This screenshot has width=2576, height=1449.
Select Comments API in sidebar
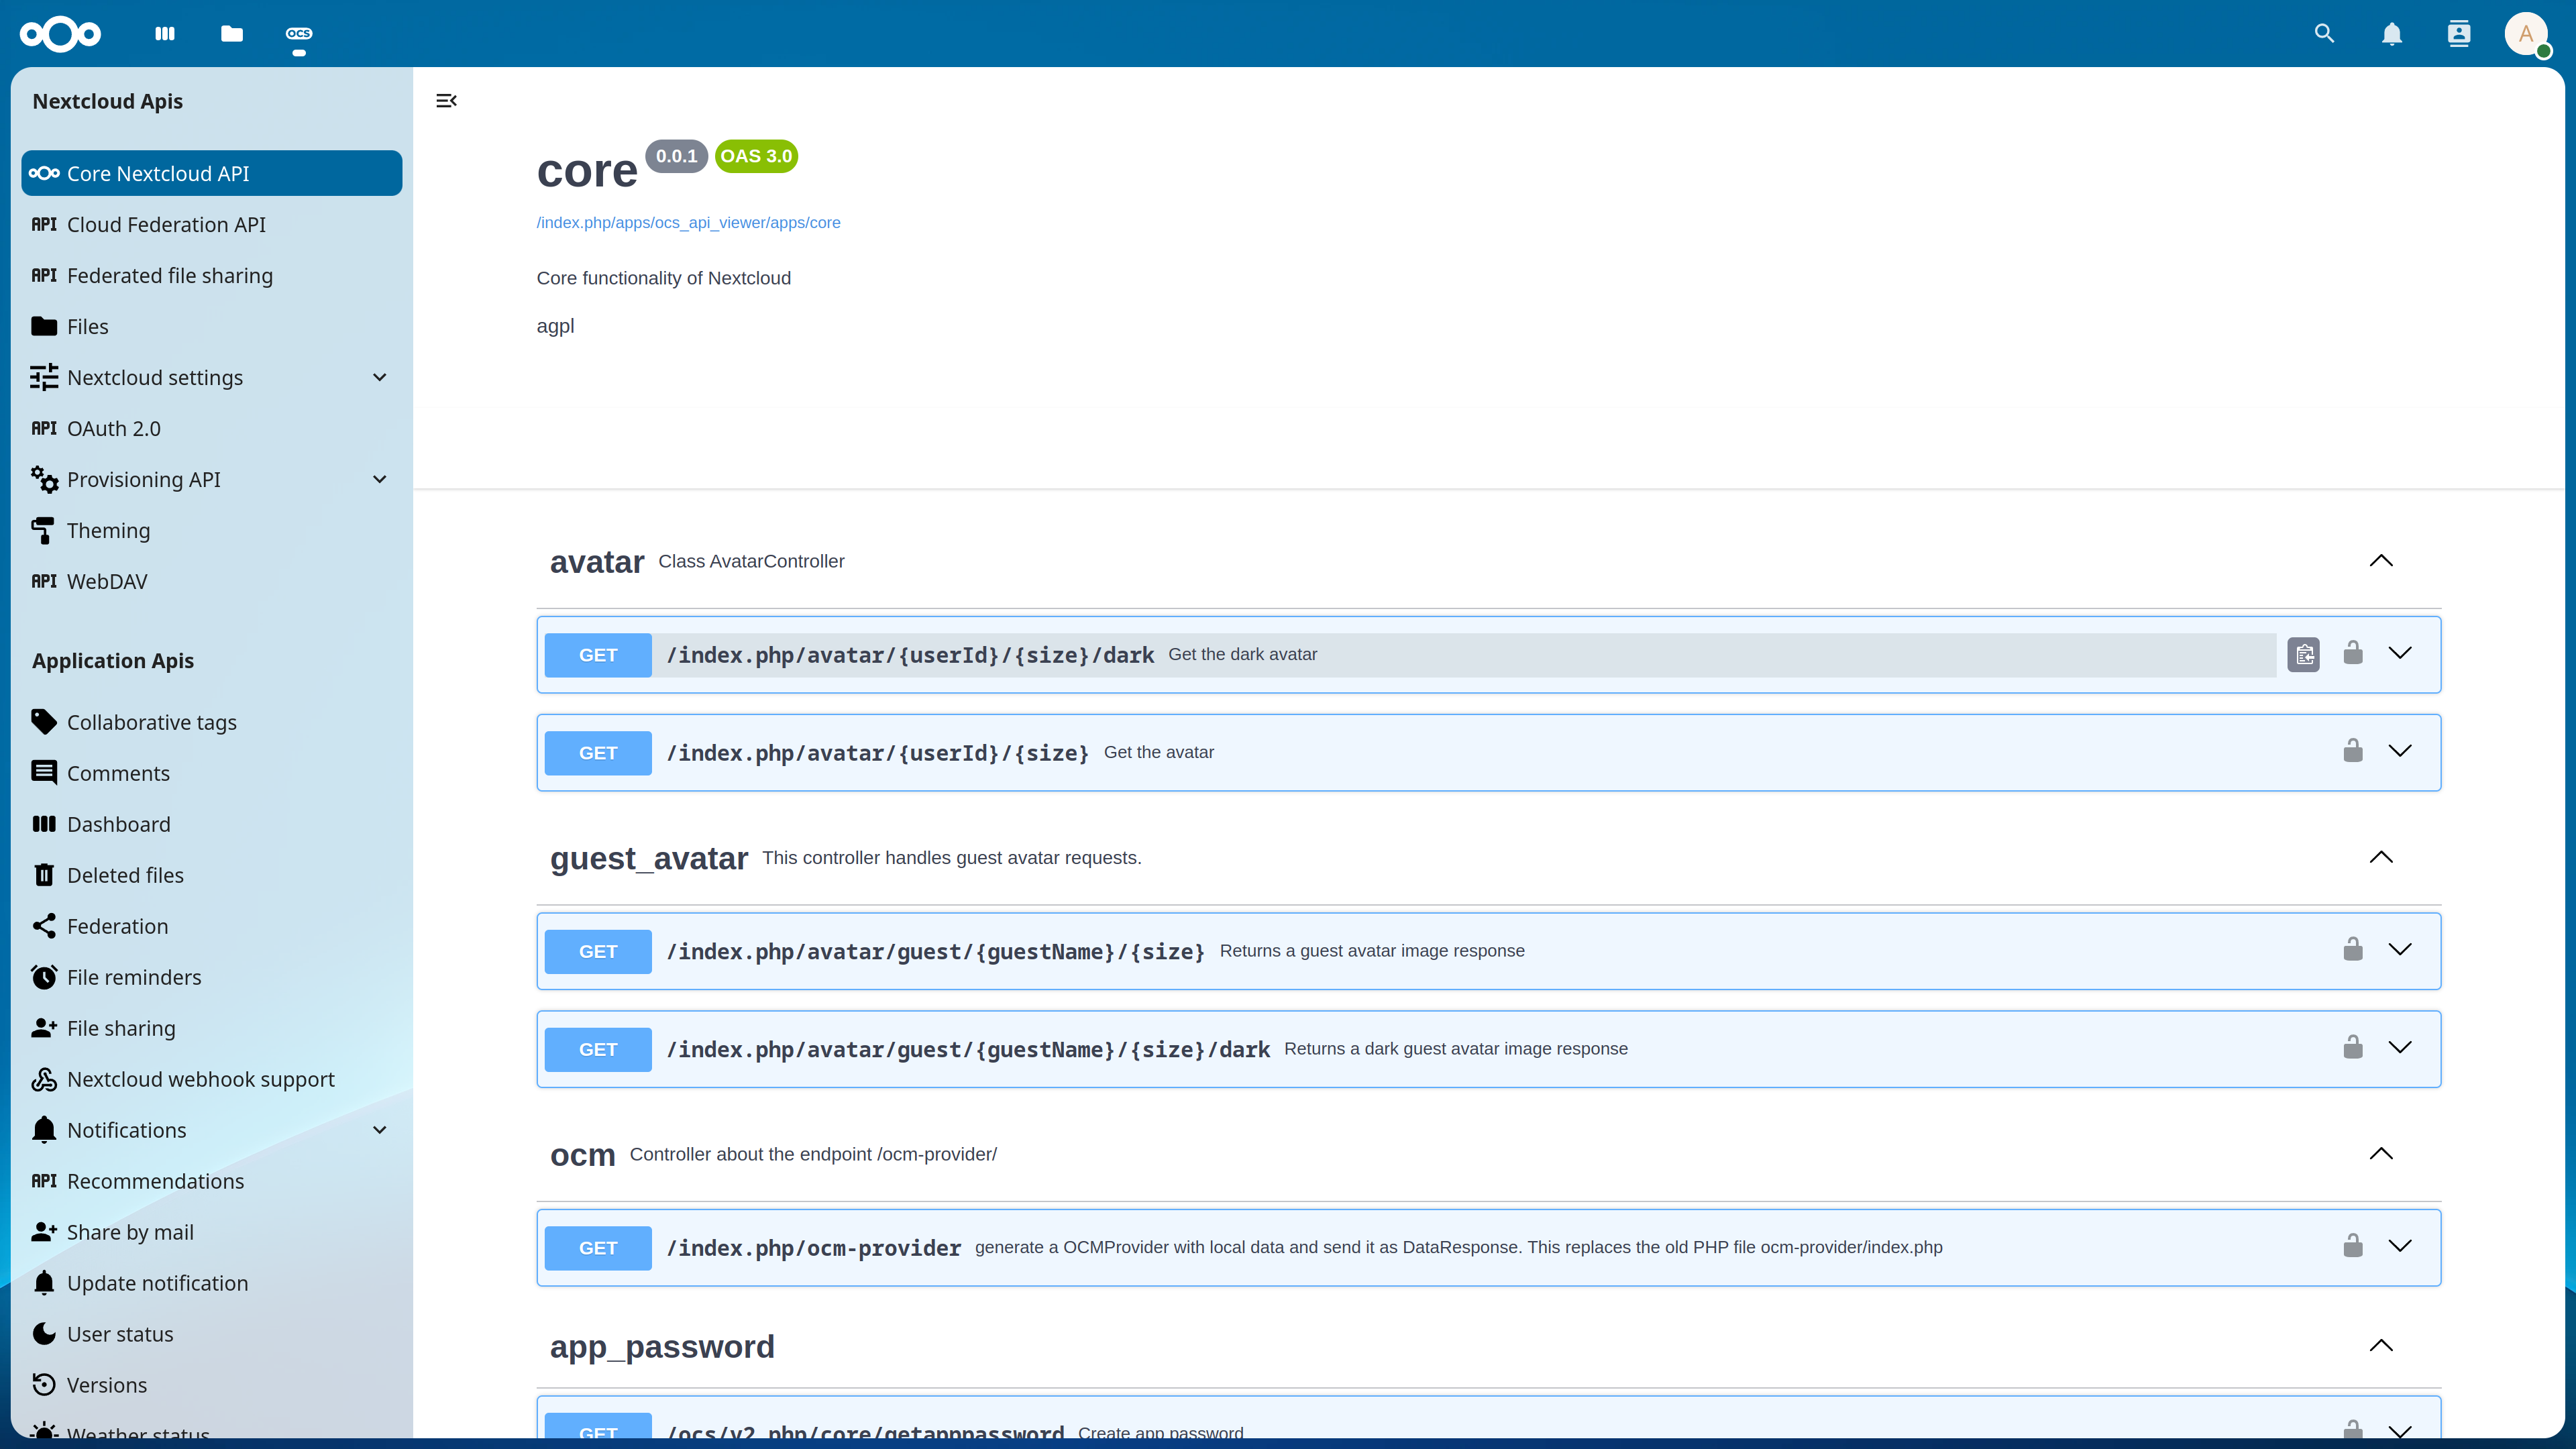212,773
